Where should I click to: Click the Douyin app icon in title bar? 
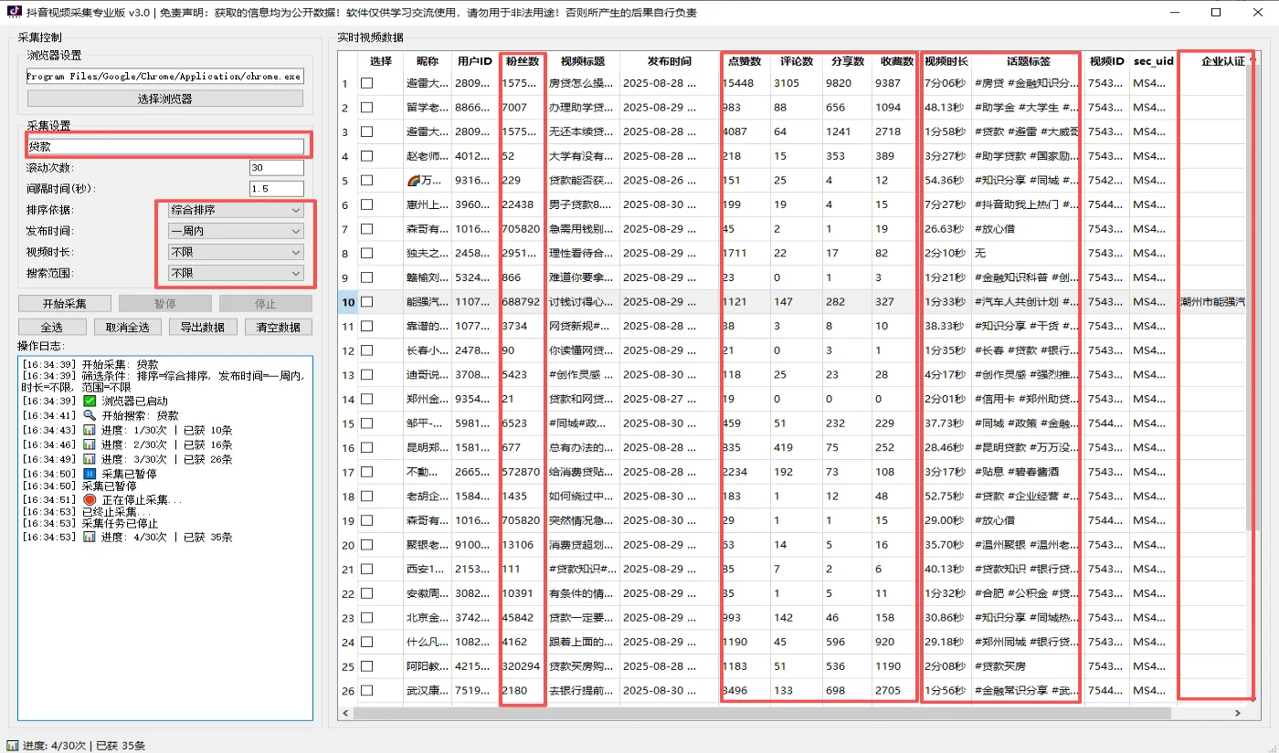[x=14, y=12]
